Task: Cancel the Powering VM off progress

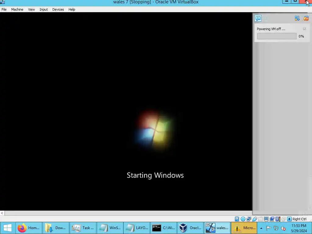Action: pos(304,29)
